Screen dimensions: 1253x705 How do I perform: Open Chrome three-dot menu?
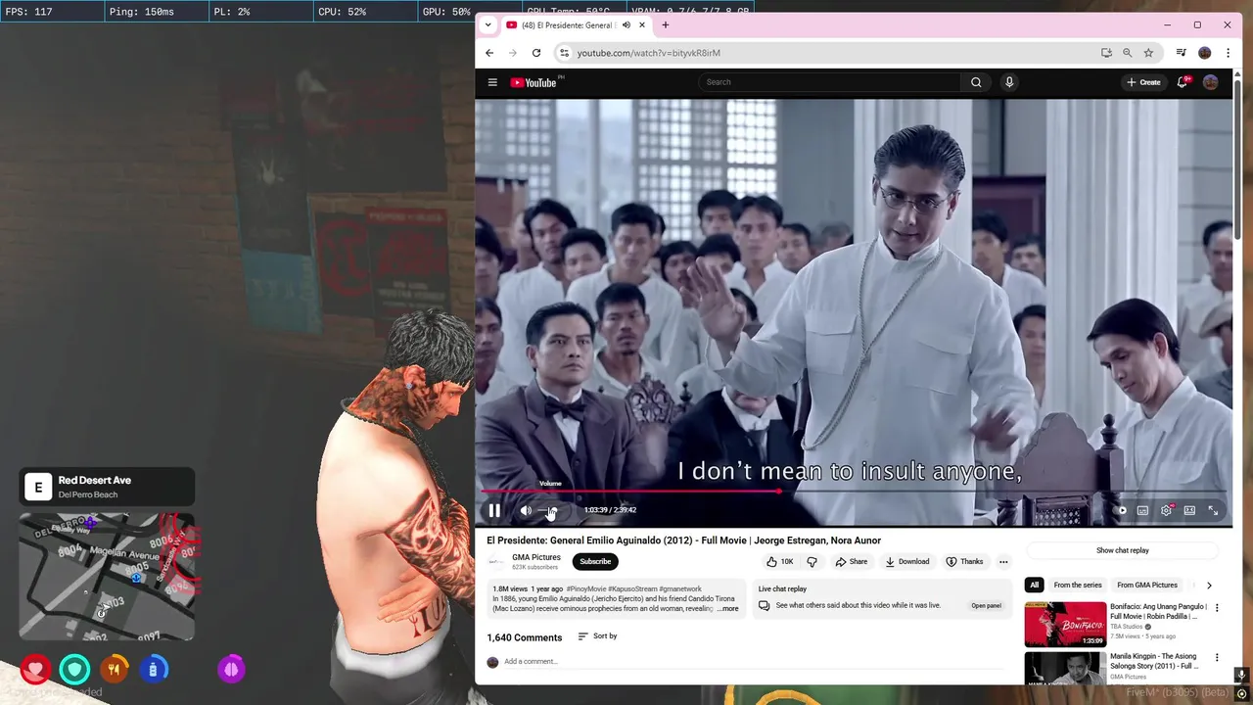point(1229,53)
